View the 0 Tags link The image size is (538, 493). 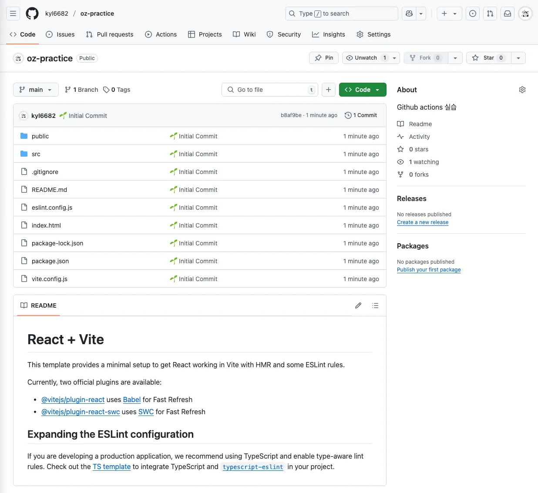point(117,90)
